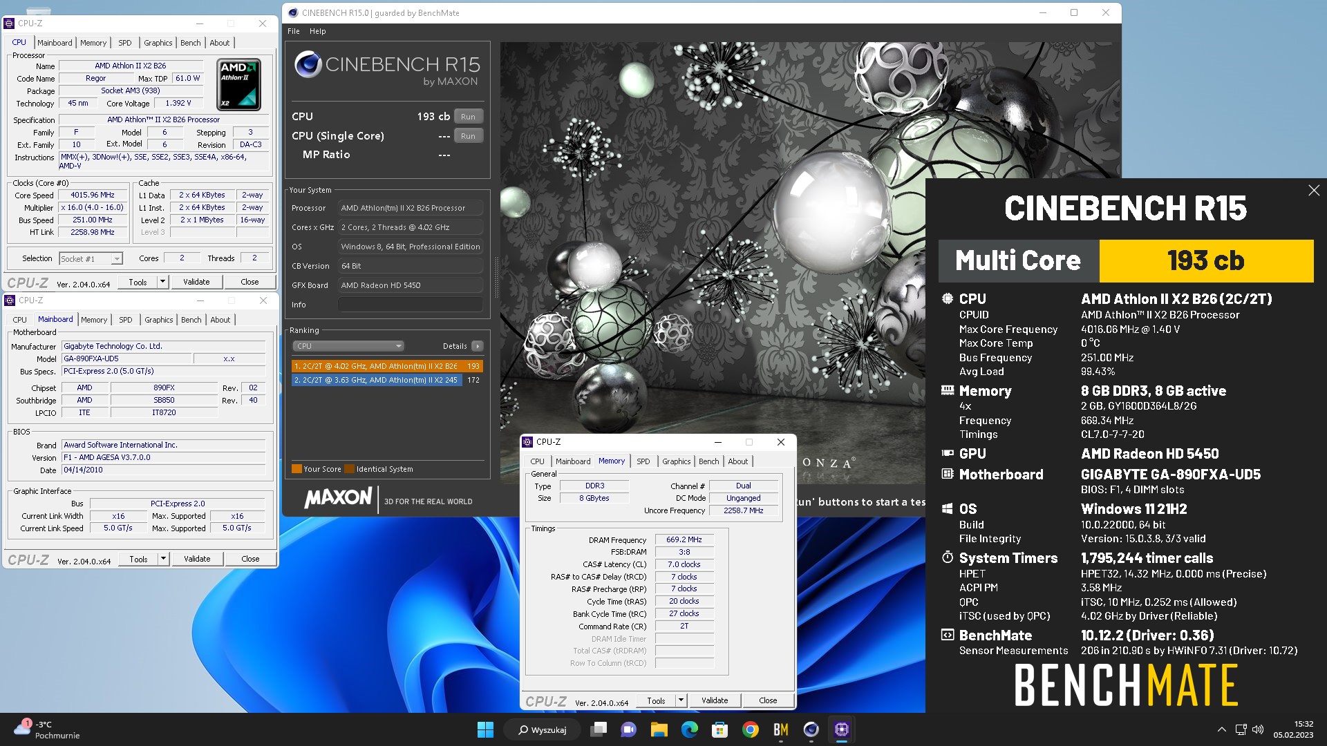Switch to CPU-Z taskbar icon
The width and height of the screenshot is (1327, 746).
pyautogui.click(x=842, y=729)
